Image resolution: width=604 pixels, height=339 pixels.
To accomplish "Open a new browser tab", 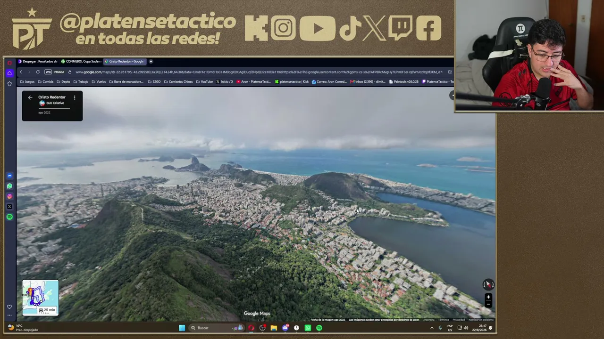I will click(x=151, y=61).
